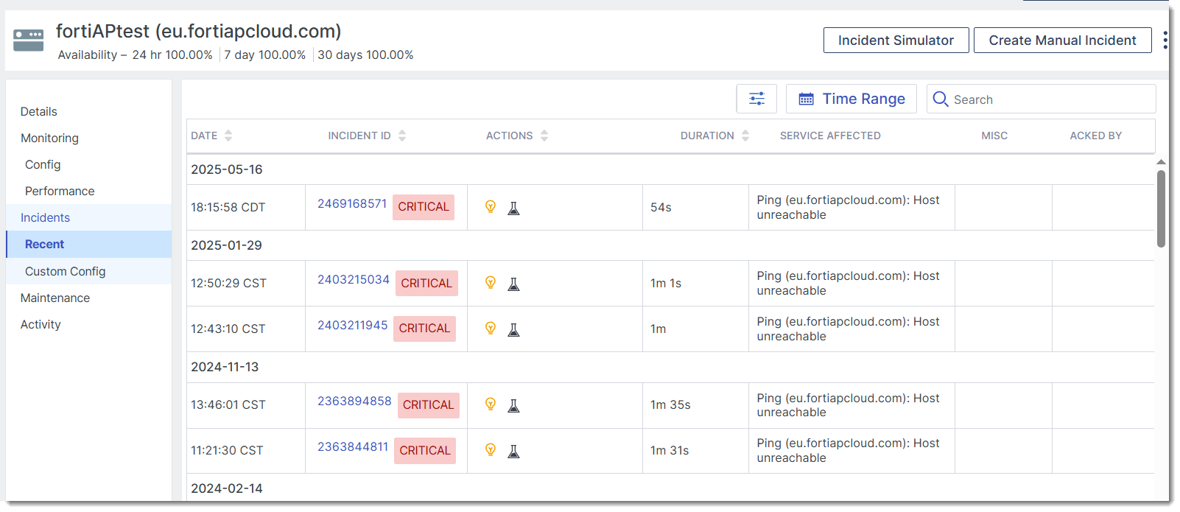Click lightbulb icon for incident 2403215034

[x=491, y=283]
